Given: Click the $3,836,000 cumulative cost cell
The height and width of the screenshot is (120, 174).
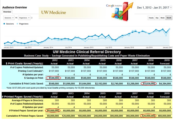Looking at the screenshot, I should tap(149, 84).
